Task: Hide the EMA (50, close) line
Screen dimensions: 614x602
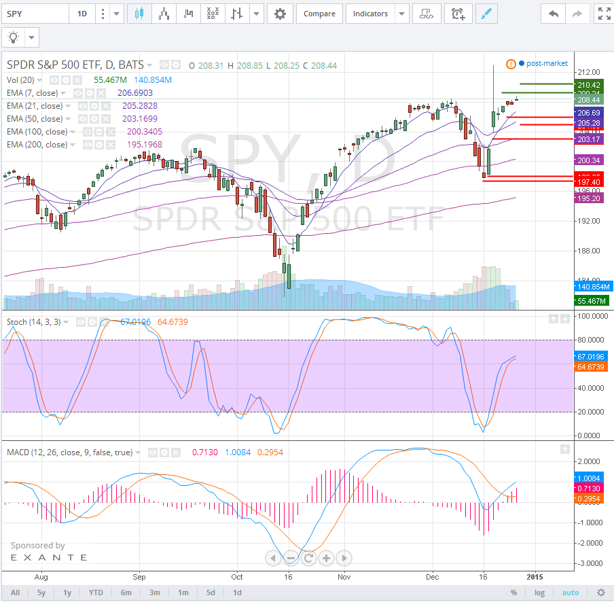Action: (x=82, y=119)
